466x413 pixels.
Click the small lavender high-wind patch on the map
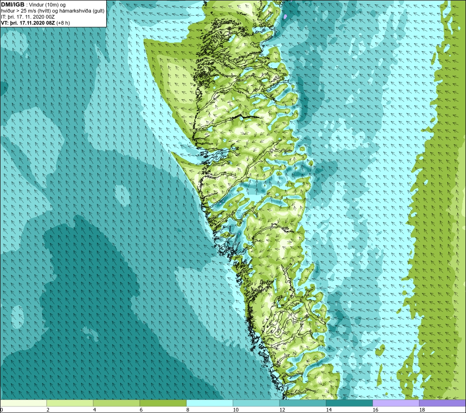click(x=285, y=17)
